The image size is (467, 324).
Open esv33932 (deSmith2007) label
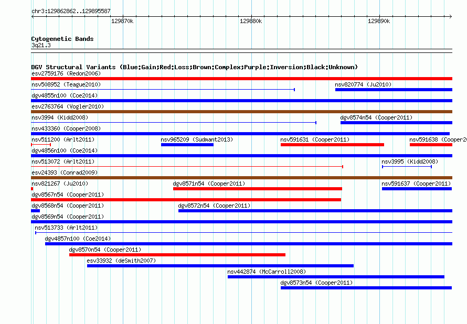pyautogui.click(x=121, y=261)
